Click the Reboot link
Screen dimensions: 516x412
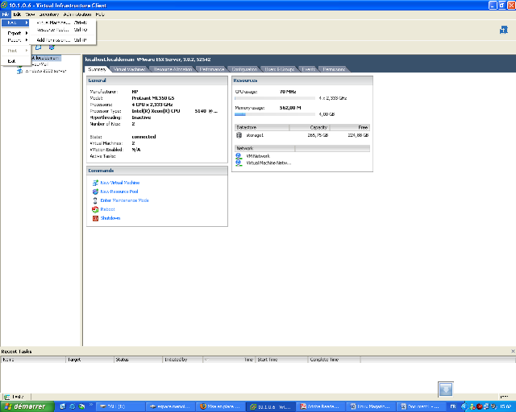tap(108, 209)
